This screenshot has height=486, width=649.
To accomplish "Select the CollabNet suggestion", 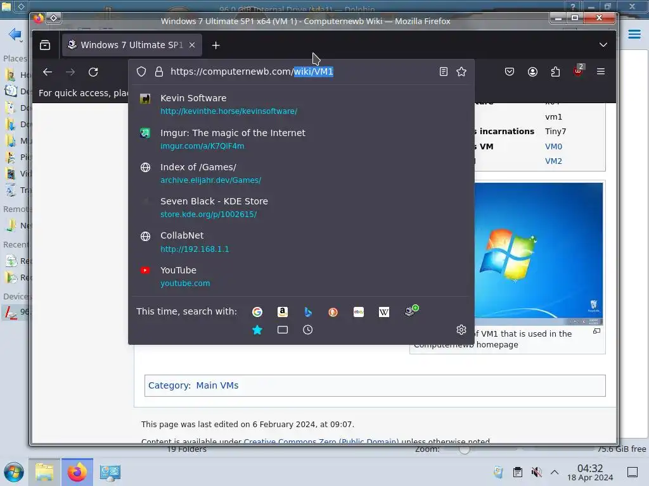I will 301,242.
